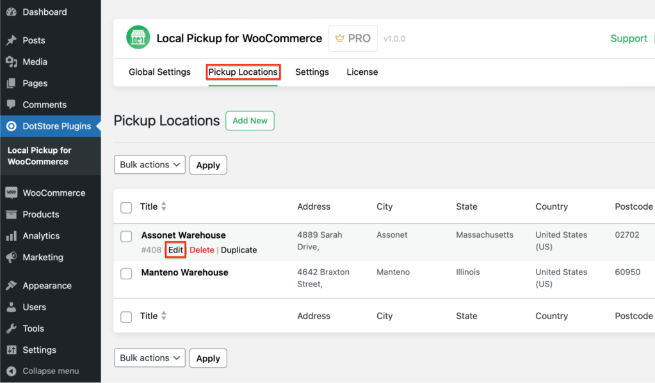Click the WooCommerce logo icon
The width and height of the screenshot is (655, 383).
point(12,192)
